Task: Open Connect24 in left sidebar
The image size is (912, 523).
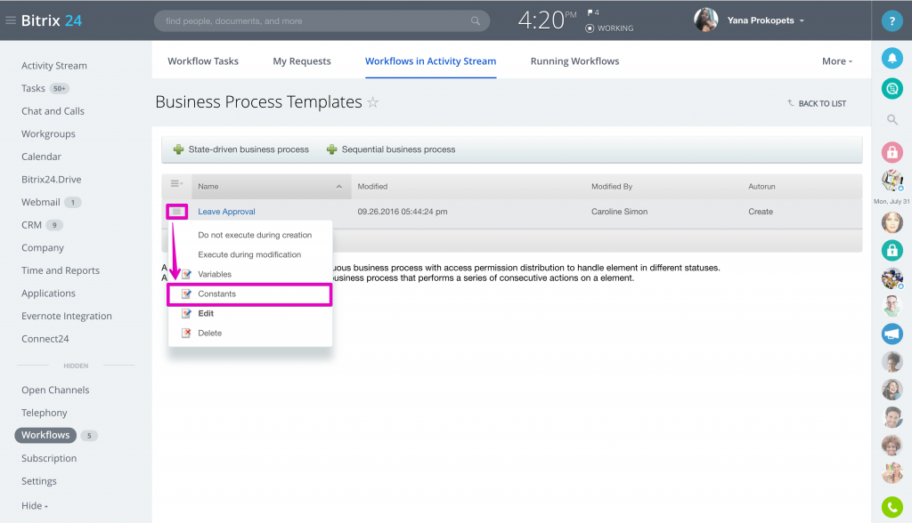Action: click(45, 339)
